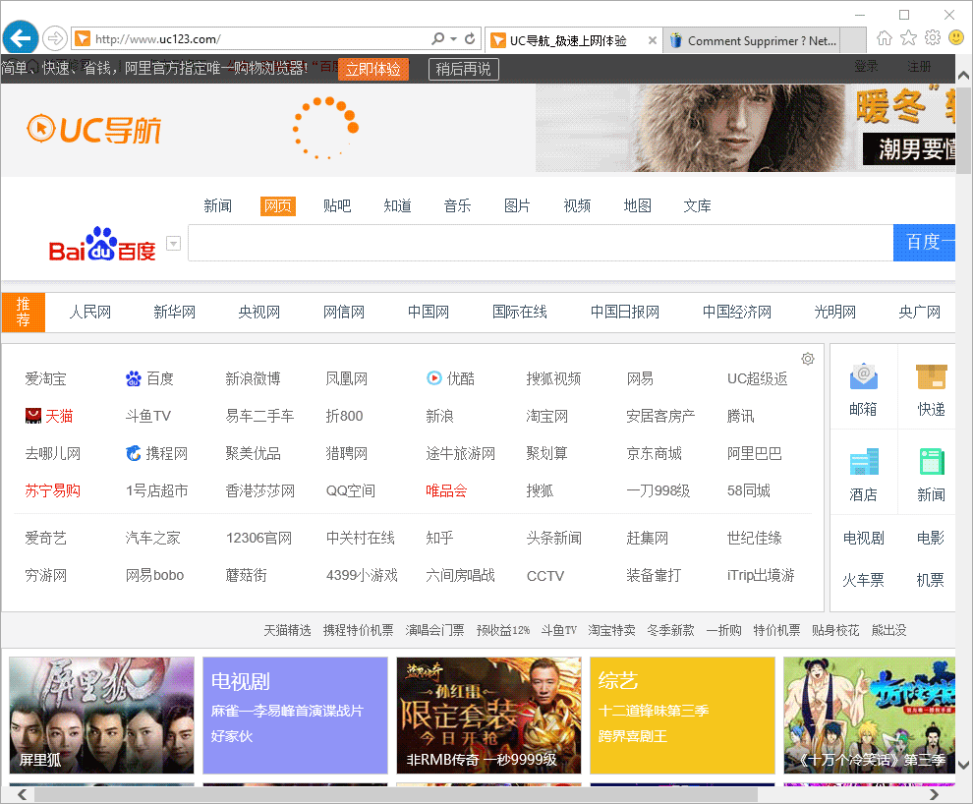Open 央视网 link
973x804 pixels.
coord(258,312)
